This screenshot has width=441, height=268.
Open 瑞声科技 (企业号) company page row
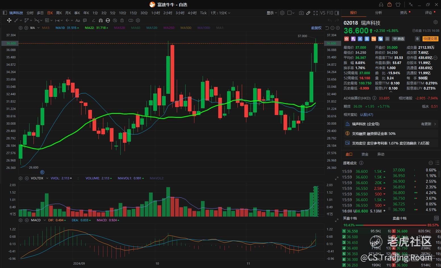[x=391, y=124]
